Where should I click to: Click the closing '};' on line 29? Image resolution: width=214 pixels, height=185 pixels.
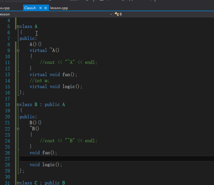click(x=22, y=171)
